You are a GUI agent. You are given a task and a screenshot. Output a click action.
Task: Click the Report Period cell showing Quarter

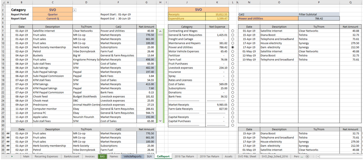53,14
